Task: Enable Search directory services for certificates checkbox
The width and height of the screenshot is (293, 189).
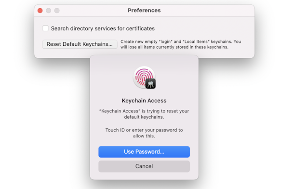Action: (45, 28)
